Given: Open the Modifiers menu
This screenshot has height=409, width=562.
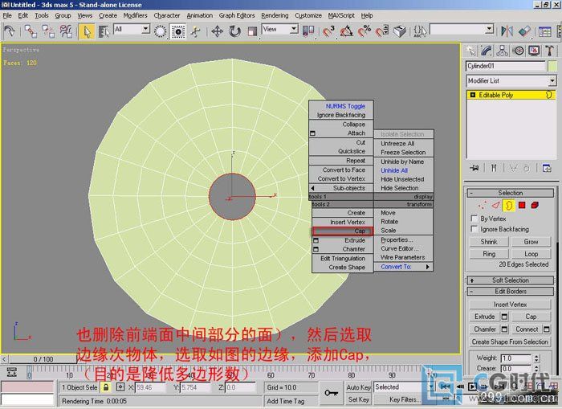Looking at the screenshot, I should pyautogui.click(x=135, y=15).
